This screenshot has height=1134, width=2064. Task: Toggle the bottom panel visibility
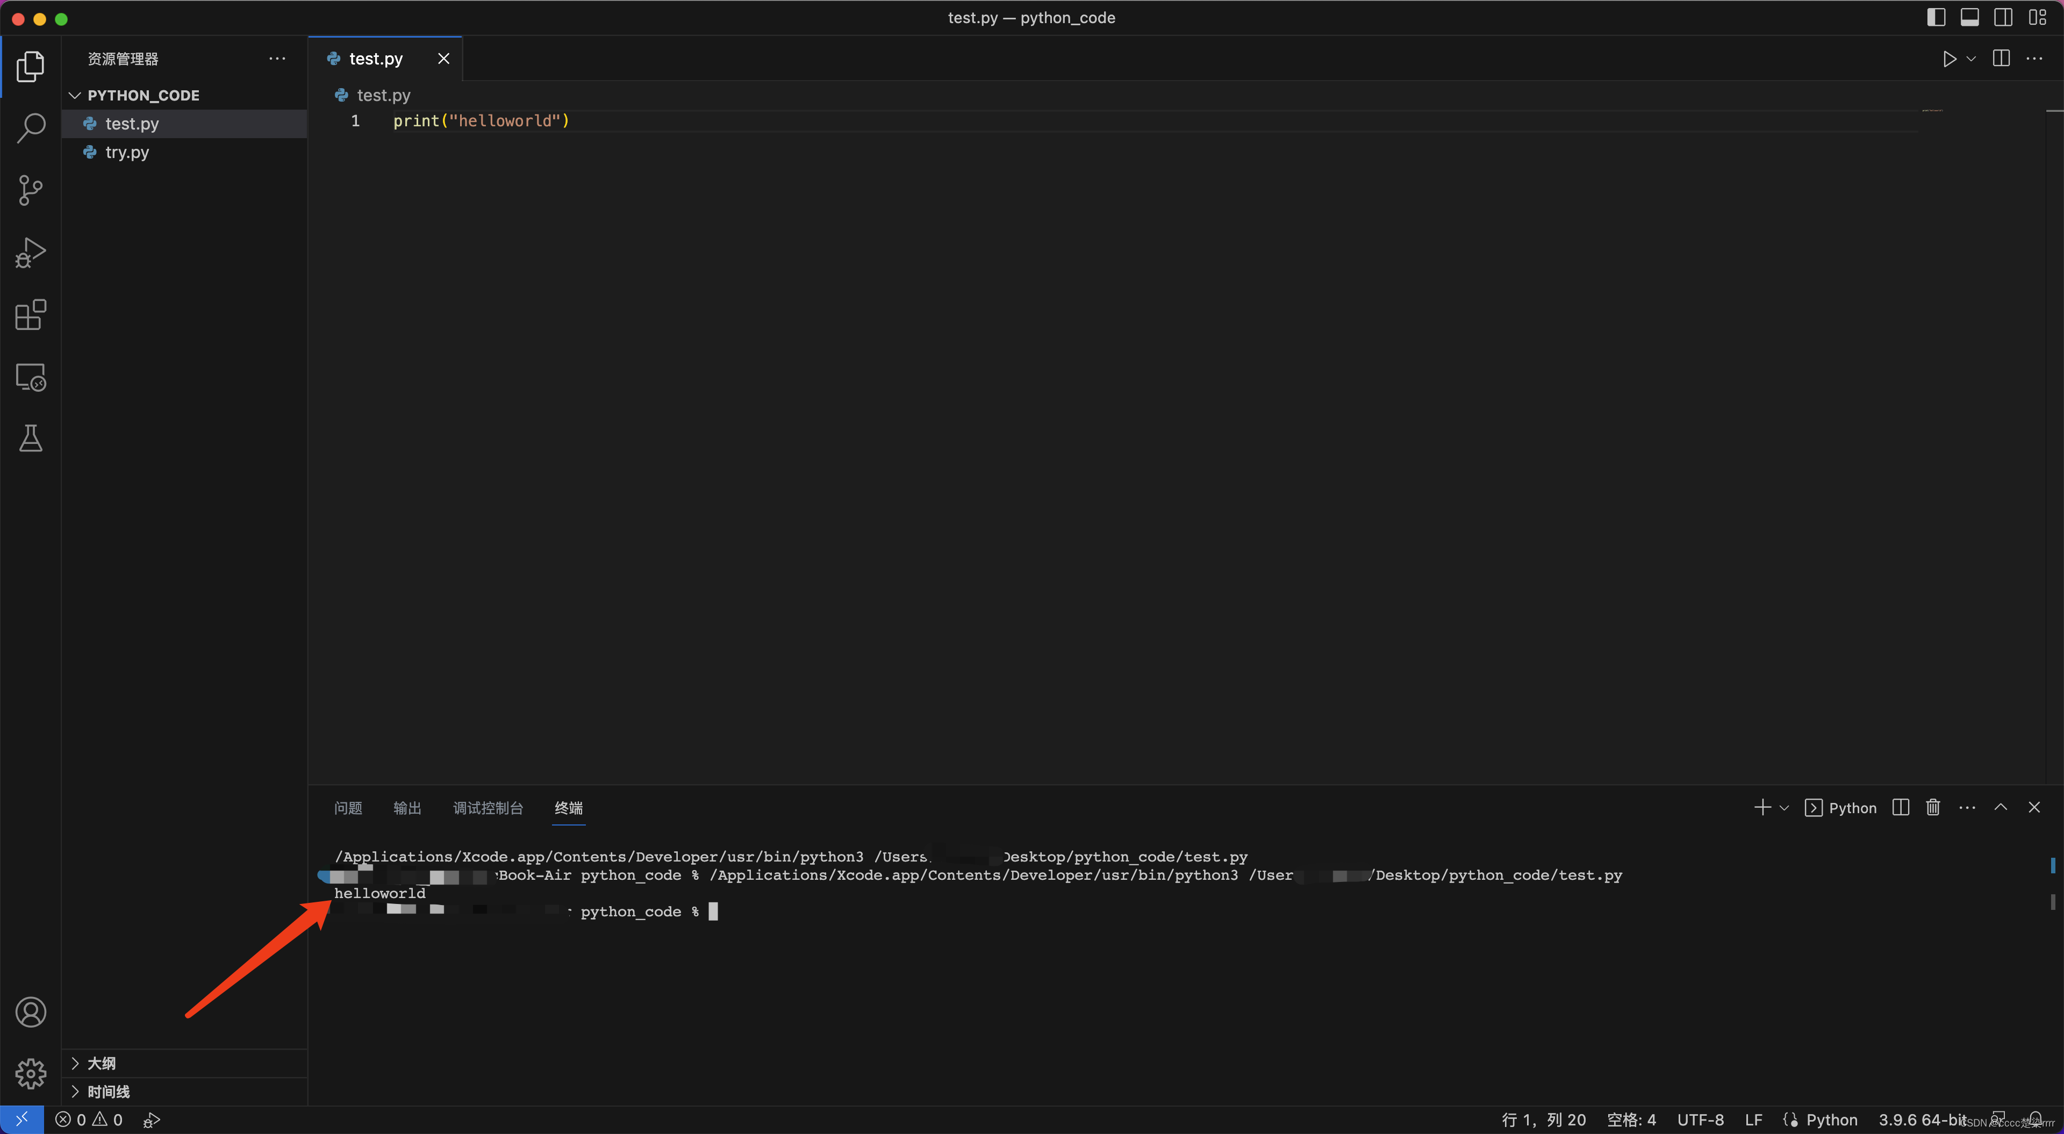click(x=1969, y=17)
